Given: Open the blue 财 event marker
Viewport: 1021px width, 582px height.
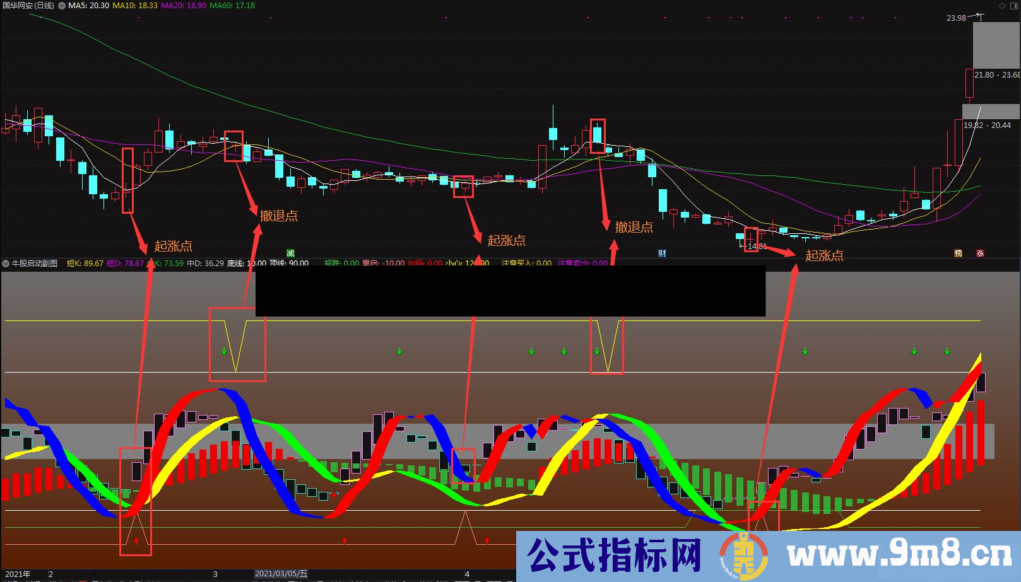Looking at the screenshot, I should (662, 253).
